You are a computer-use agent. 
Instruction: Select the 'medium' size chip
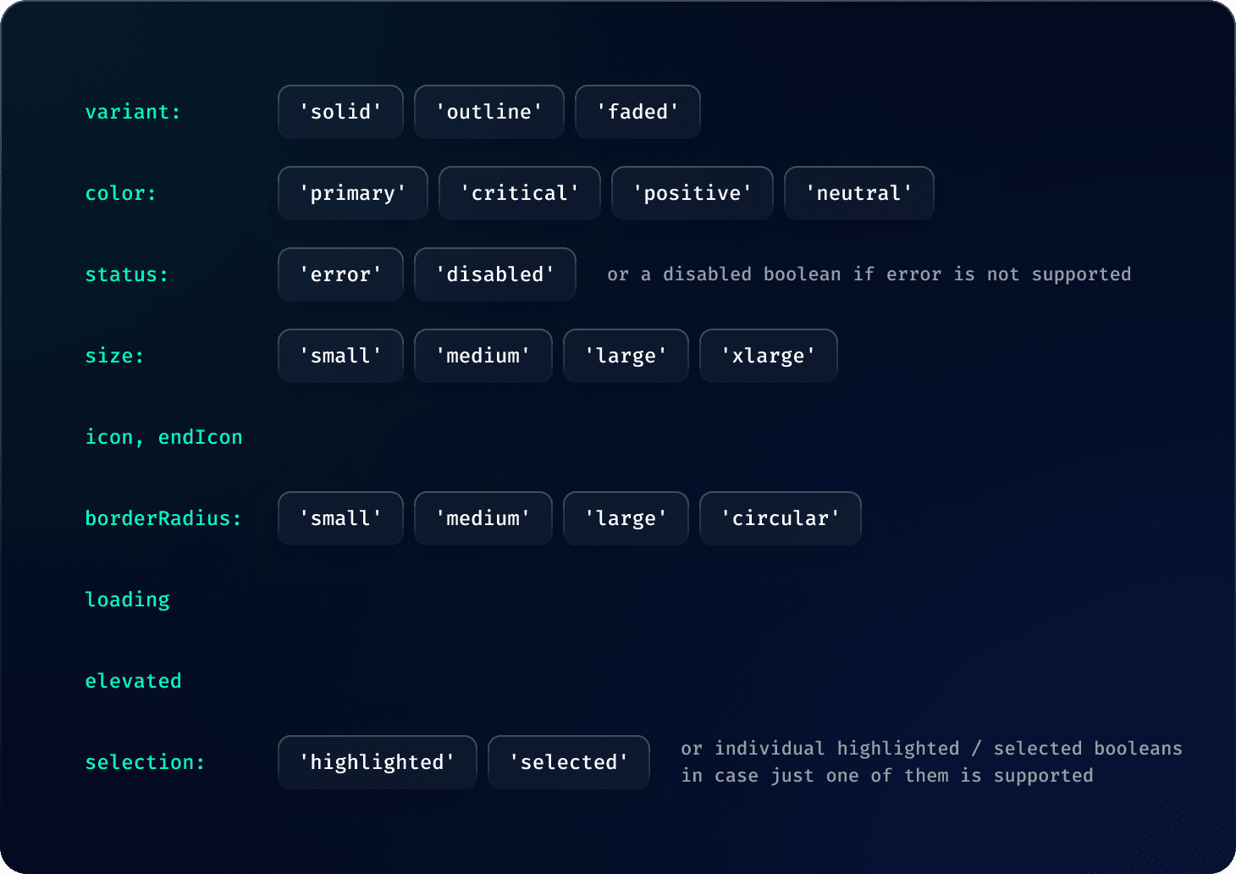click(x=483, y=356)
